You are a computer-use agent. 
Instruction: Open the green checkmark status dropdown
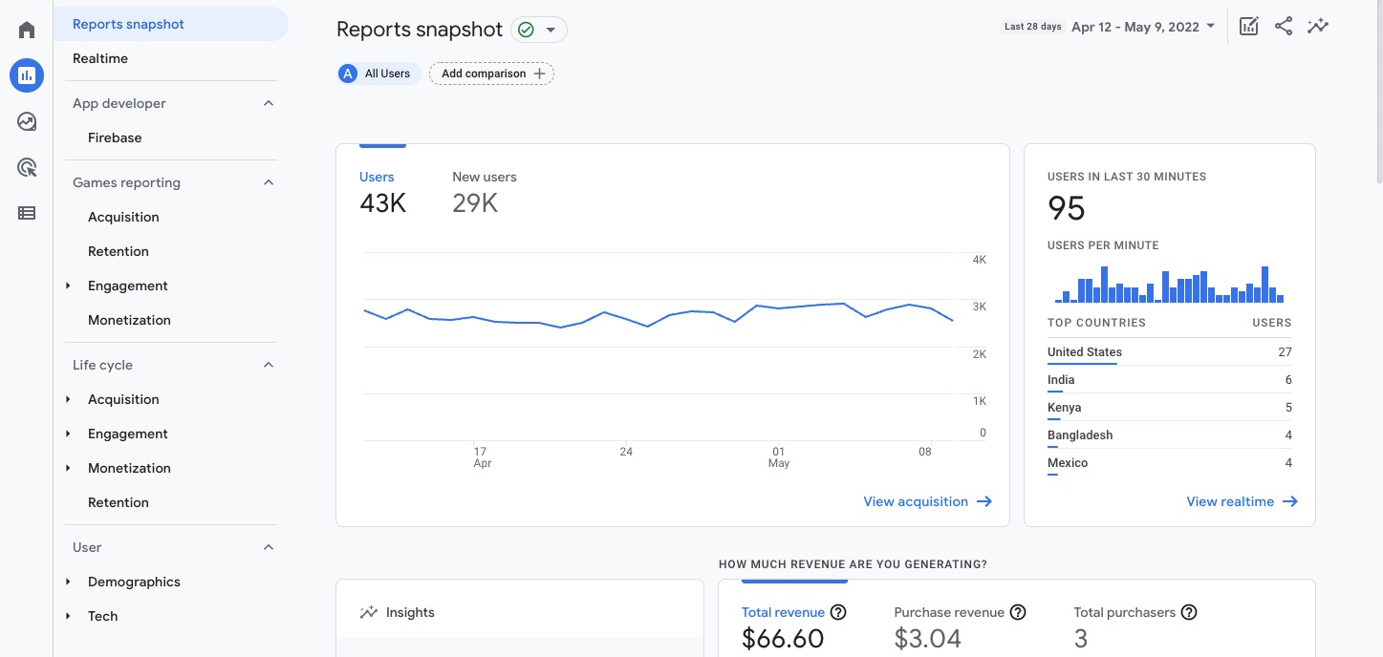(x=539, y=30)
